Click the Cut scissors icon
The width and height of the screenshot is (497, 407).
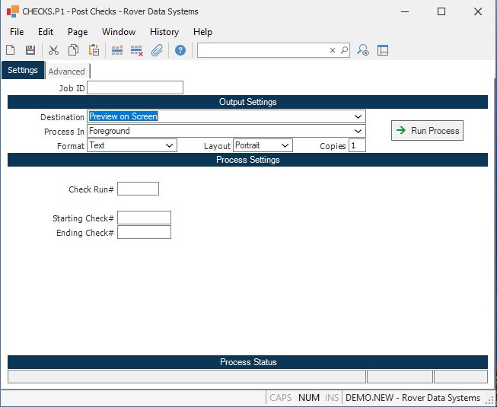pyautogui.click(x=53, y=50)
